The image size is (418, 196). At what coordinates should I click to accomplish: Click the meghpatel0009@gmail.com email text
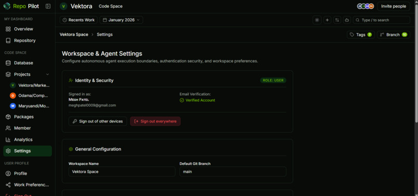click(x=92, y=105)
